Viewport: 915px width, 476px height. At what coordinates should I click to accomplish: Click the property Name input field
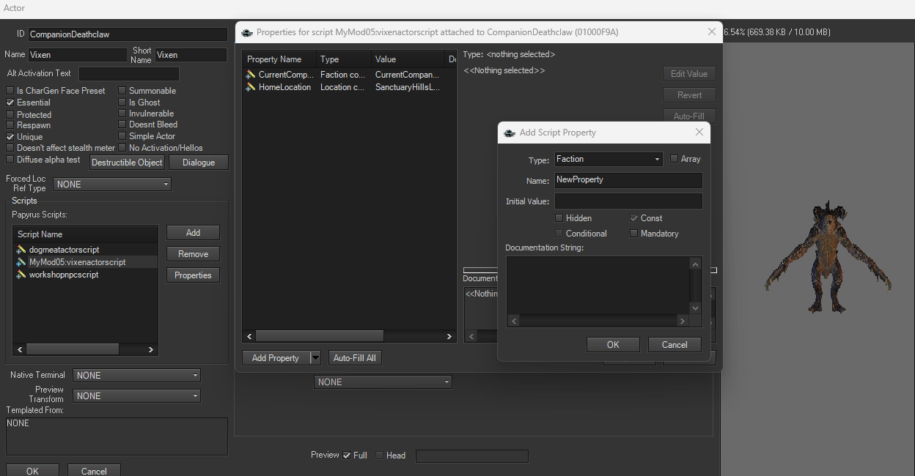click(628, 180)
